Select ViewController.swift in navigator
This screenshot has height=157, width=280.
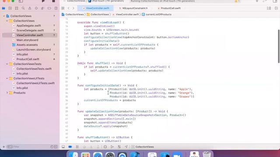pyautogui.click(x=30, y=35)
